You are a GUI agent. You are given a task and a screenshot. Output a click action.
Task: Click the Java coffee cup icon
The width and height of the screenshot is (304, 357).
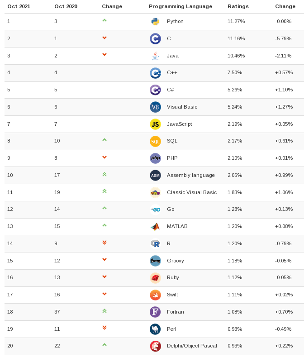point(155,56)
